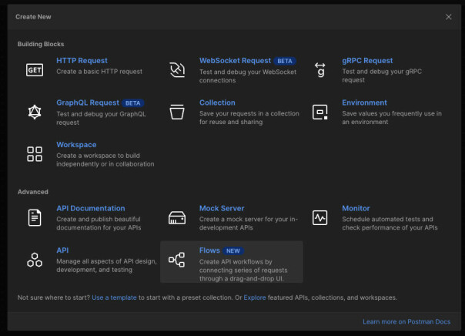Click "Test and debug your GraphQL request" text
465x336 pixels.
coord(101,118)
